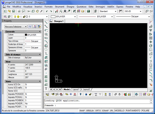Collapse the Generale section

coord(40,31)
